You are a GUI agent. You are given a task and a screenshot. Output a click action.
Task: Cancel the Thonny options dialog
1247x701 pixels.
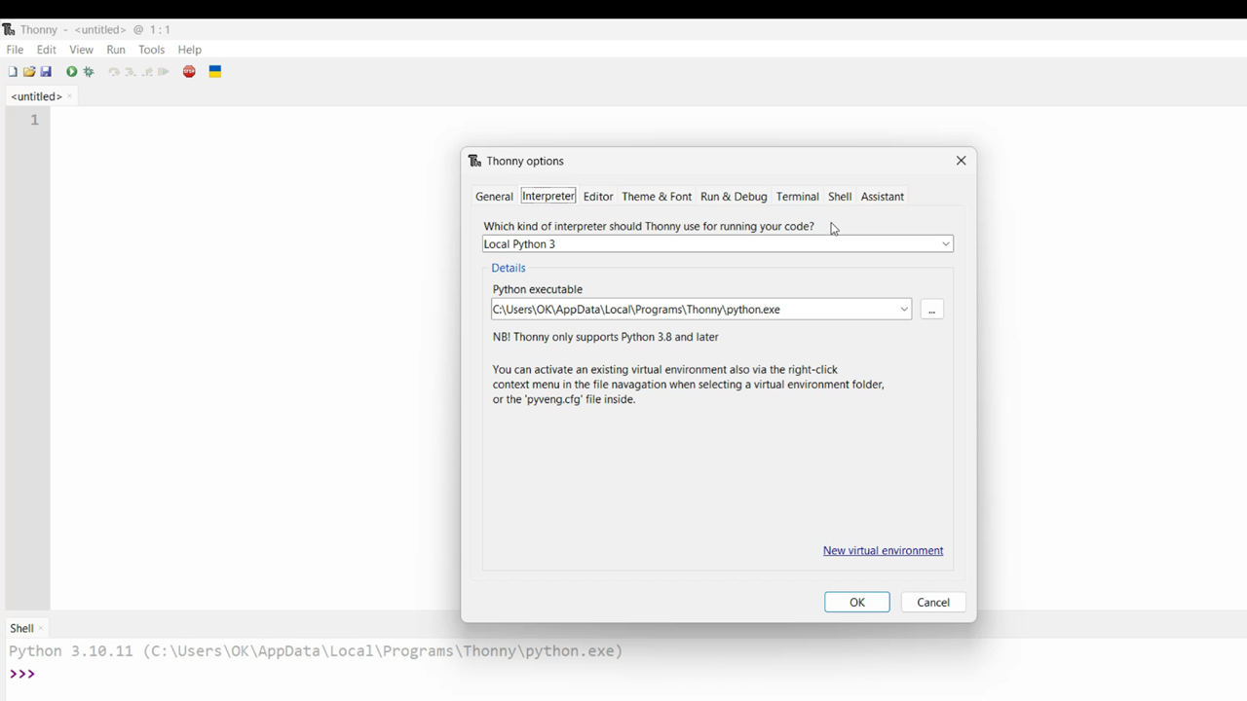pyautogui.click(x=933, y=603)
